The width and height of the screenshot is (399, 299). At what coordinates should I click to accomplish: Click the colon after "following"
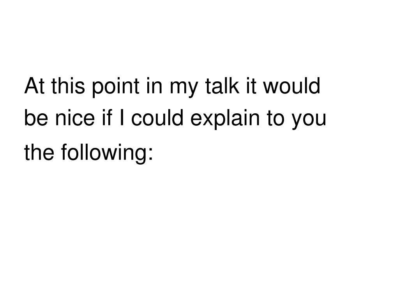151,153
